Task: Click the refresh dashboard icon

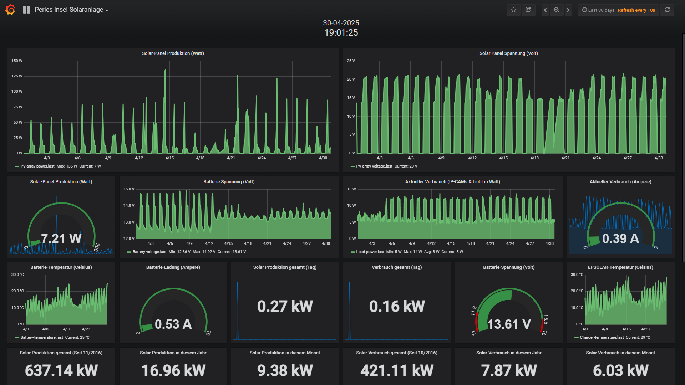Action: 667,10
